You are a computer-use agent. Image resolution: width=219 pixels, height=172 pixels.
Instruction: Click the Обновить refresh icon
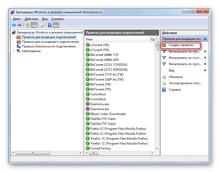[164, 77]
